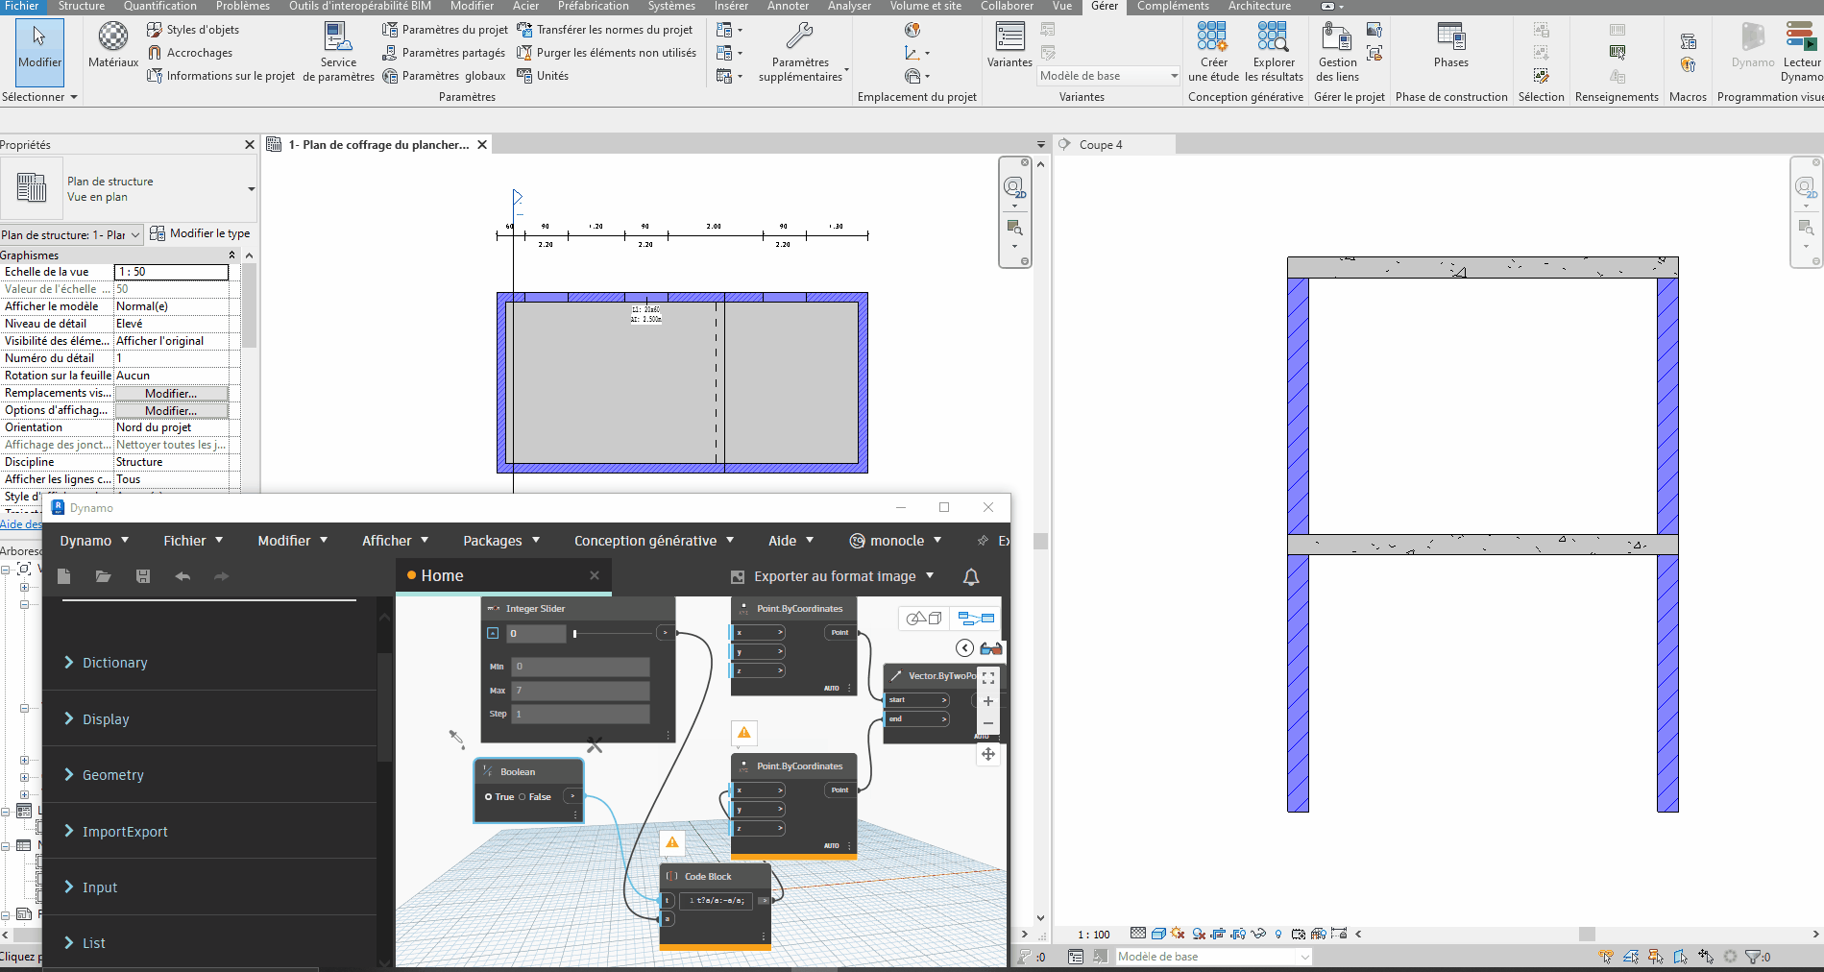Click Modifier le type button
Screen dimensions: 1824x972
coord(200,233)
